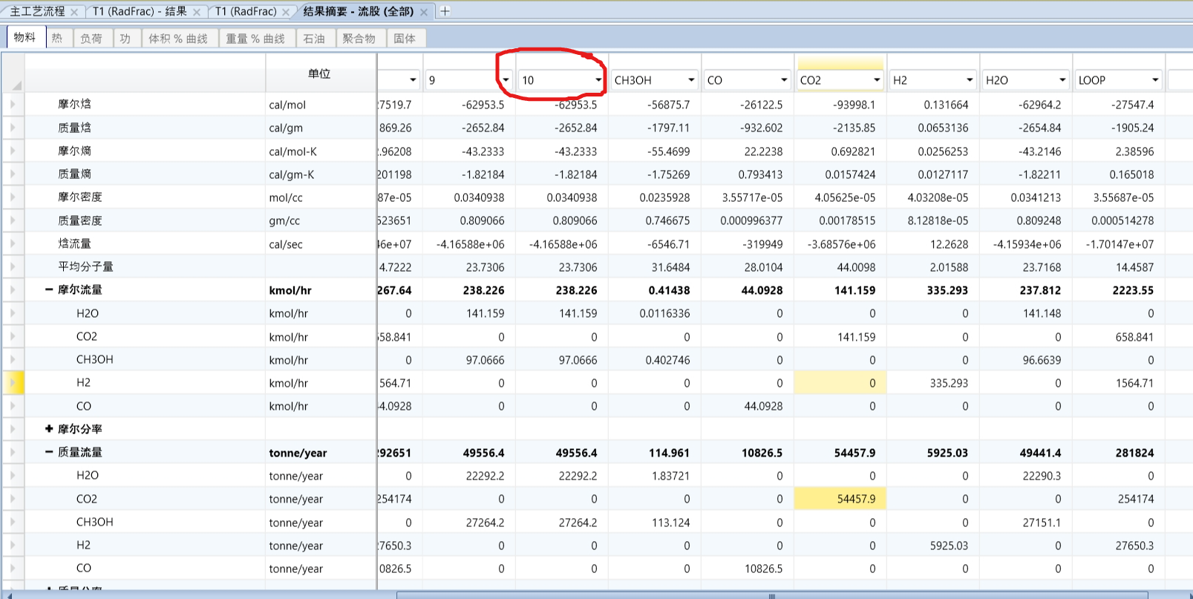Switch to the 主工艺流程 document tab
This screenshot has height=599, width=1193.
[37, 12]
